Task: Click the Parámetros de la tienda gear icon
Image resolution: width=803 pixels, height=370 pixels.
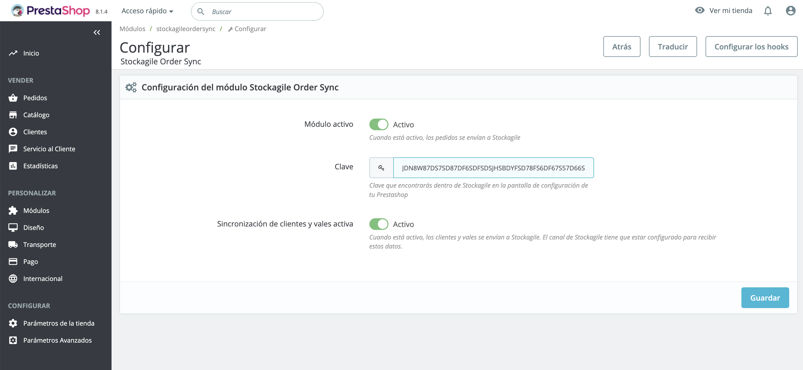Action: tap(13, 323)
